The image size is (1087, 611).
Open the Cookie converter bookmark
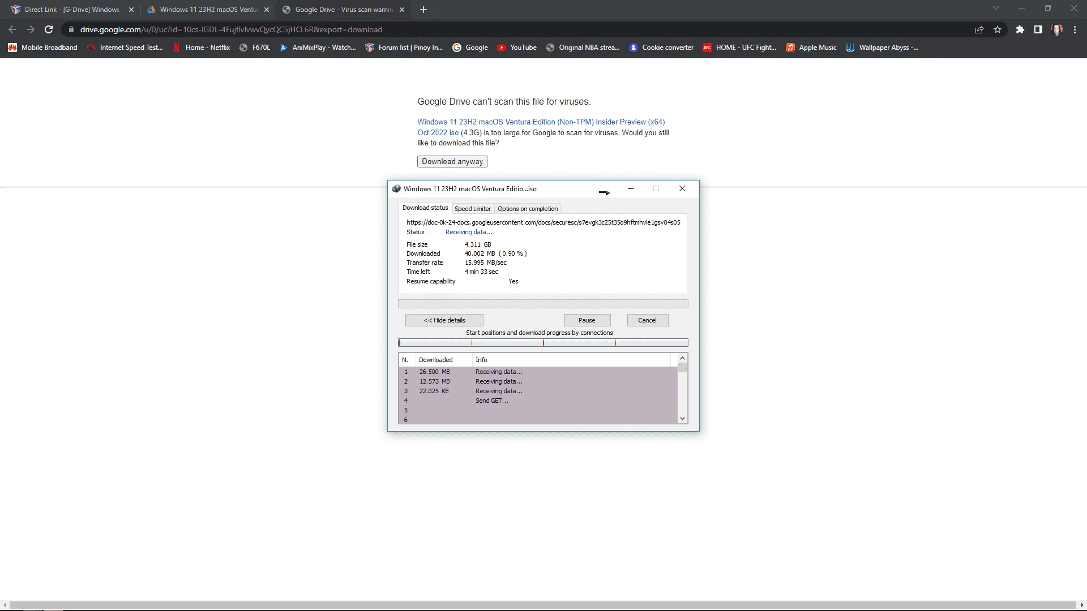click(x=661, y=48)
